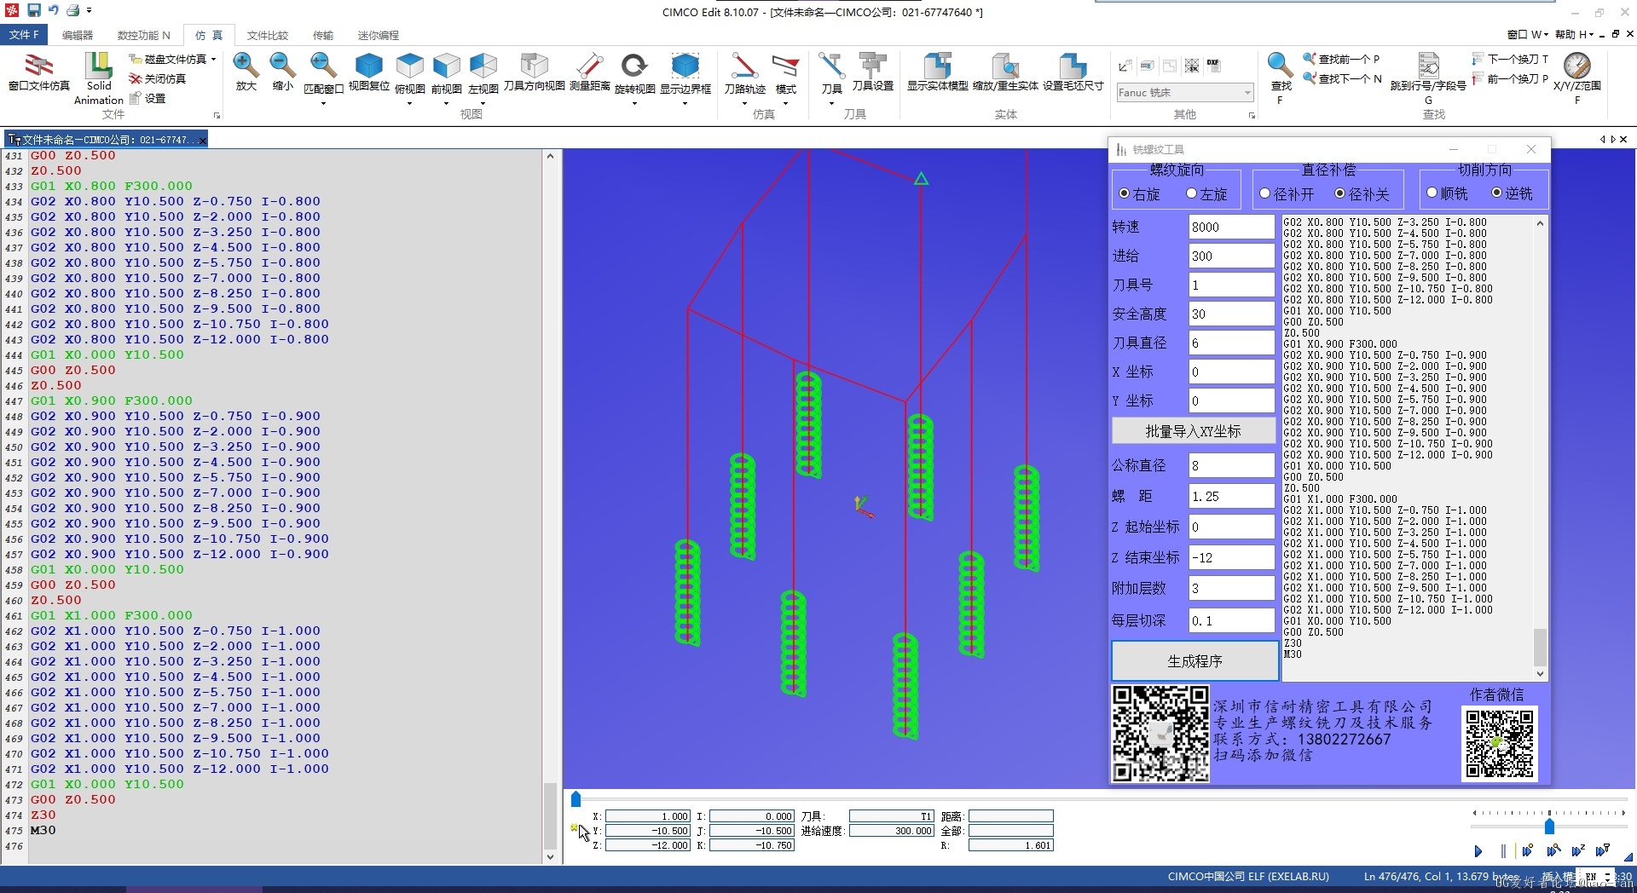Image resolution: width=1637 pixels, height=893 pixels.
Task: Select 径补关 compensation off radio
Action: (x=1339, y=193)
